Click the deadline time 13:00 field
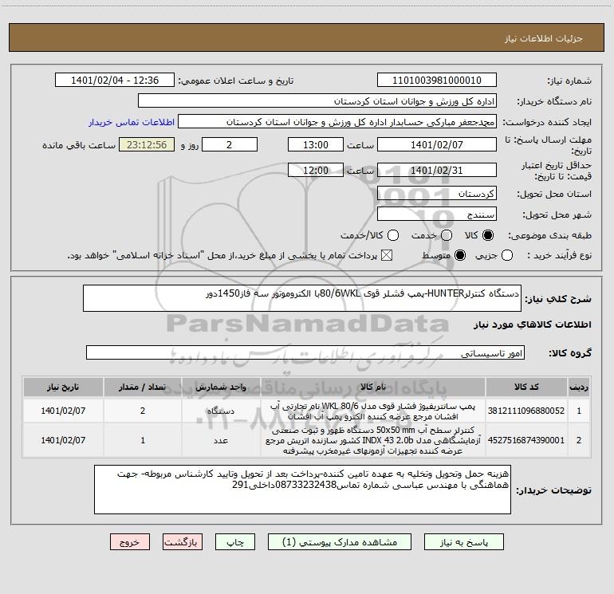Image resolution: width=614 pixels, height=594 pixels. pos(316,144)
